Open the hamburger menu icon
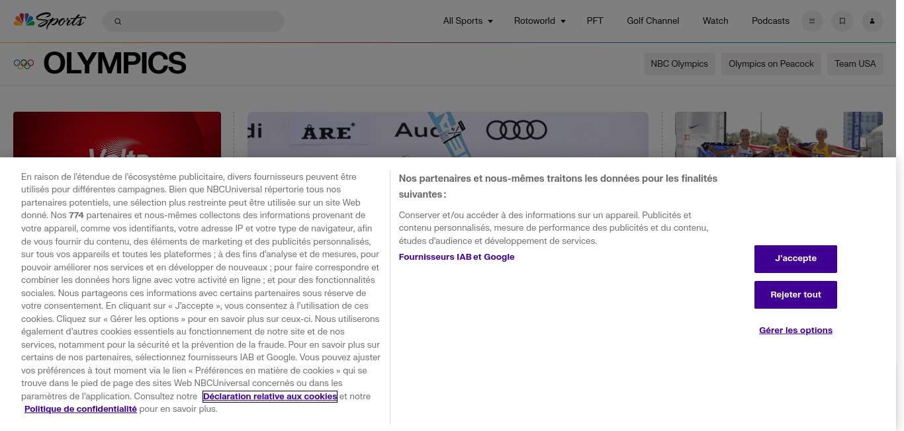904x431 pixels. point(812,21)
